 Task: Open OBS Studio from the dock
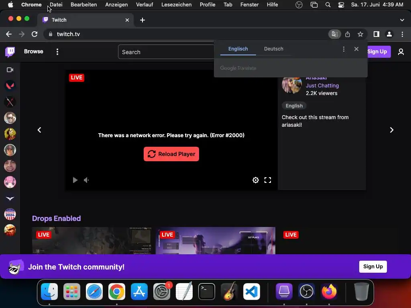coord(307,292)
